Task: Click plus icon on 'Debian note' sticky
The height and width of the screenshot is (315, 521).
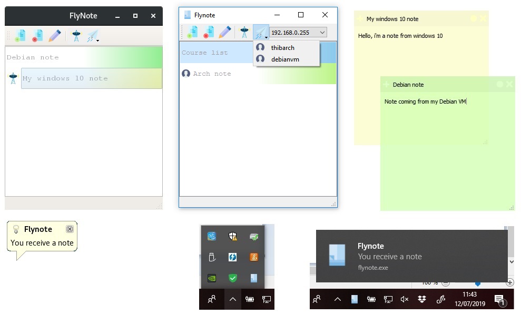Action: 386,84
